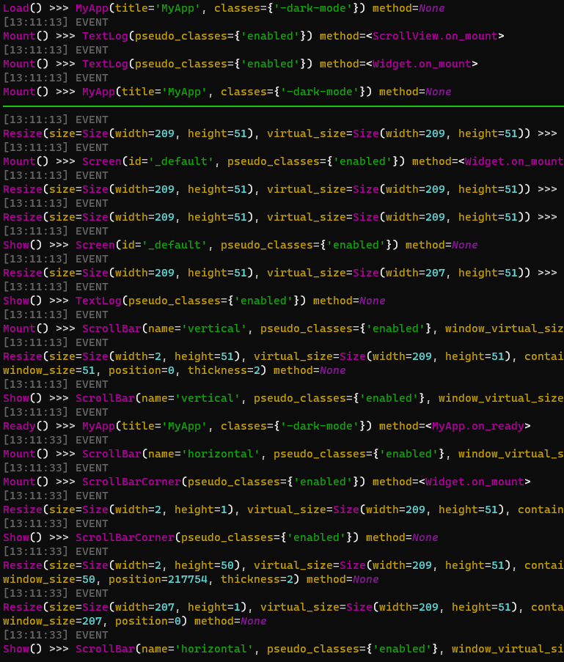Click EVENT timestamp above Show() TextLog line
The width and height of the screenshot is (564, 662).
[56, 287]
